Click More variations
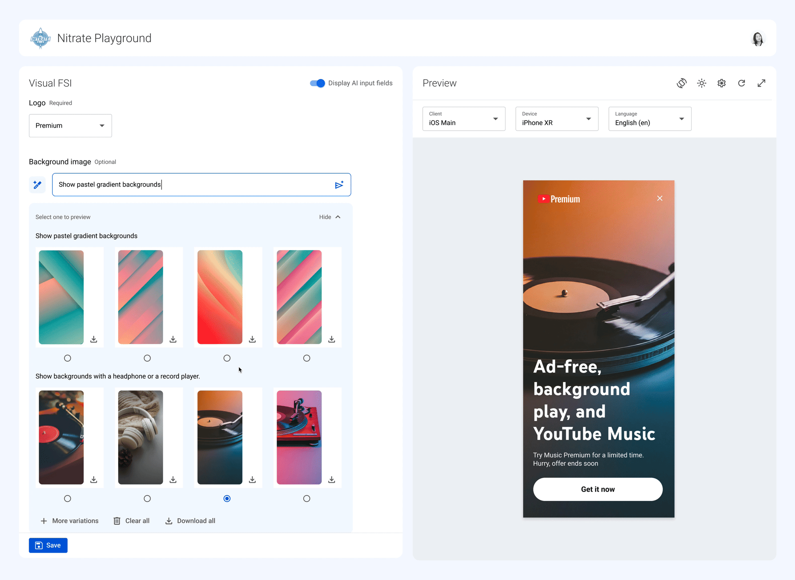This screenshot has width=795, height=580. 70,521
